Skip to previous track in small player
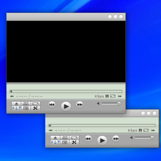 pos(88,139)
